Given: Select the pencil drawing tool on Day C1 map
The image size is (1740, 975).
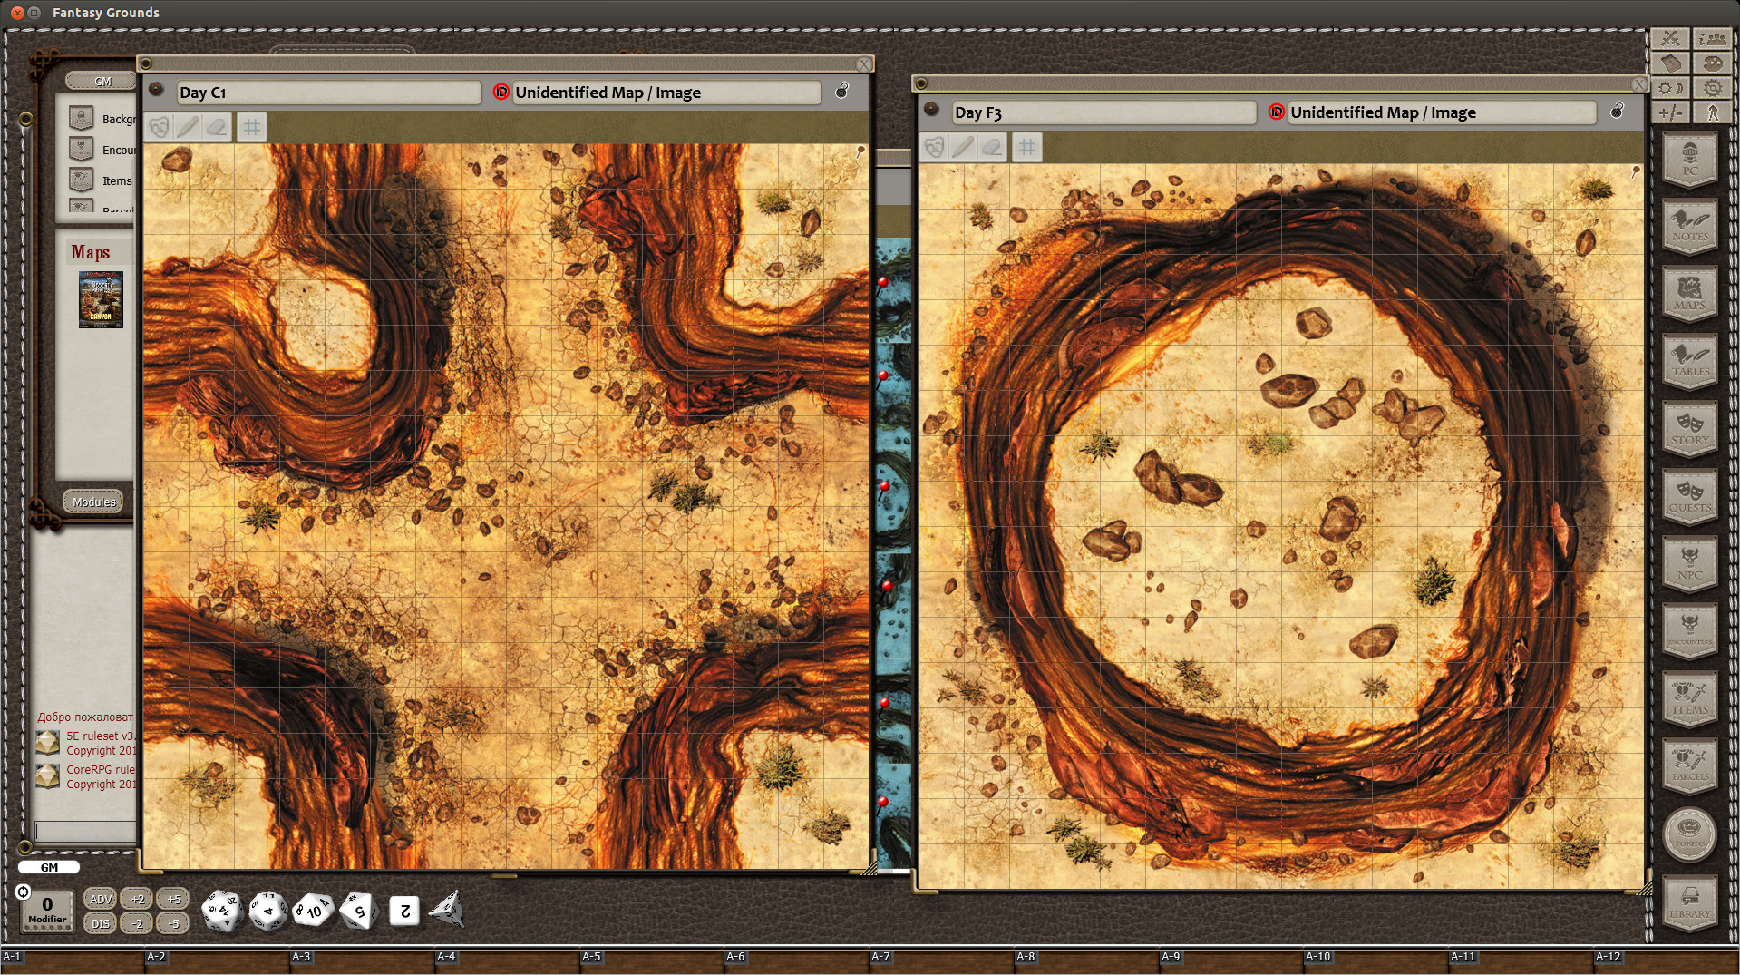Looking at the screenshot, I should 187,127.
